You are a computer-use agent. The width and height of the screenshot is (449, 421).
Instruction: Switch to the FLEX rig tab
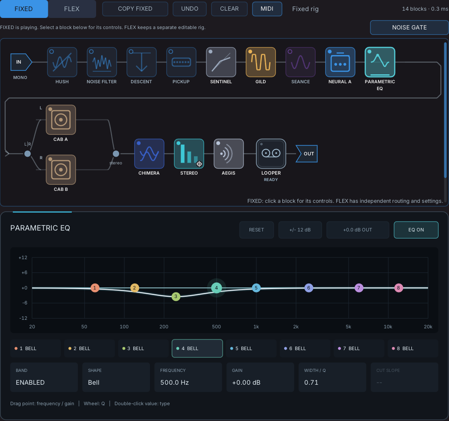tap(72, 9)
